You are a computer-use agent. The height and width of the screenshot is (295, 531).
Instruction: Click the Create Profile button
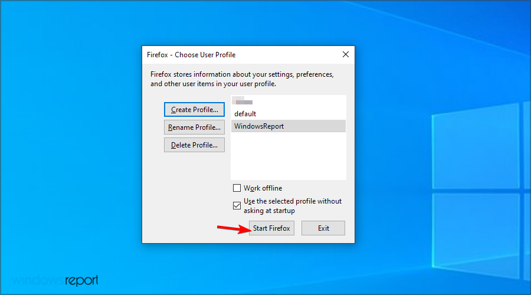[194, 109]
